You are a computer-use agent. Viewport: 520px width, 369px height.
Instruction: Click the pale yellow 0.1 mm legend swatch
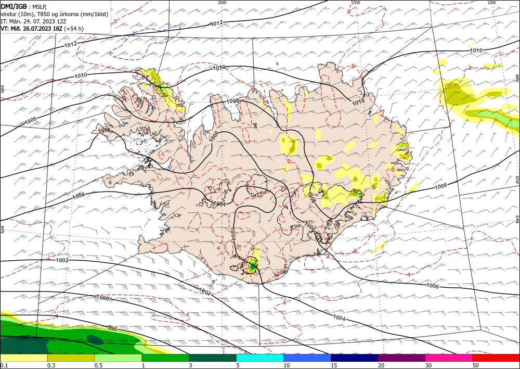23,358
